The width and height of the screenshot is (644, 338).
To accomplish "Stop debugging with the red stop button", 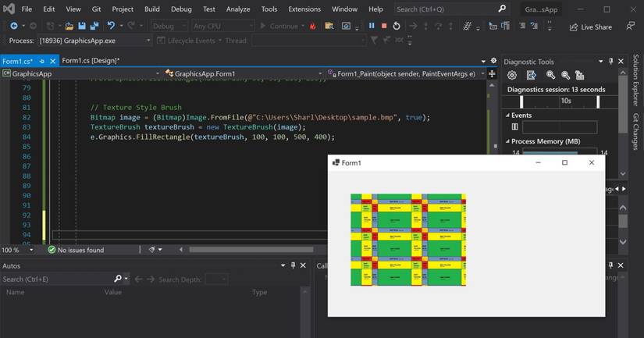I will 383,26.
